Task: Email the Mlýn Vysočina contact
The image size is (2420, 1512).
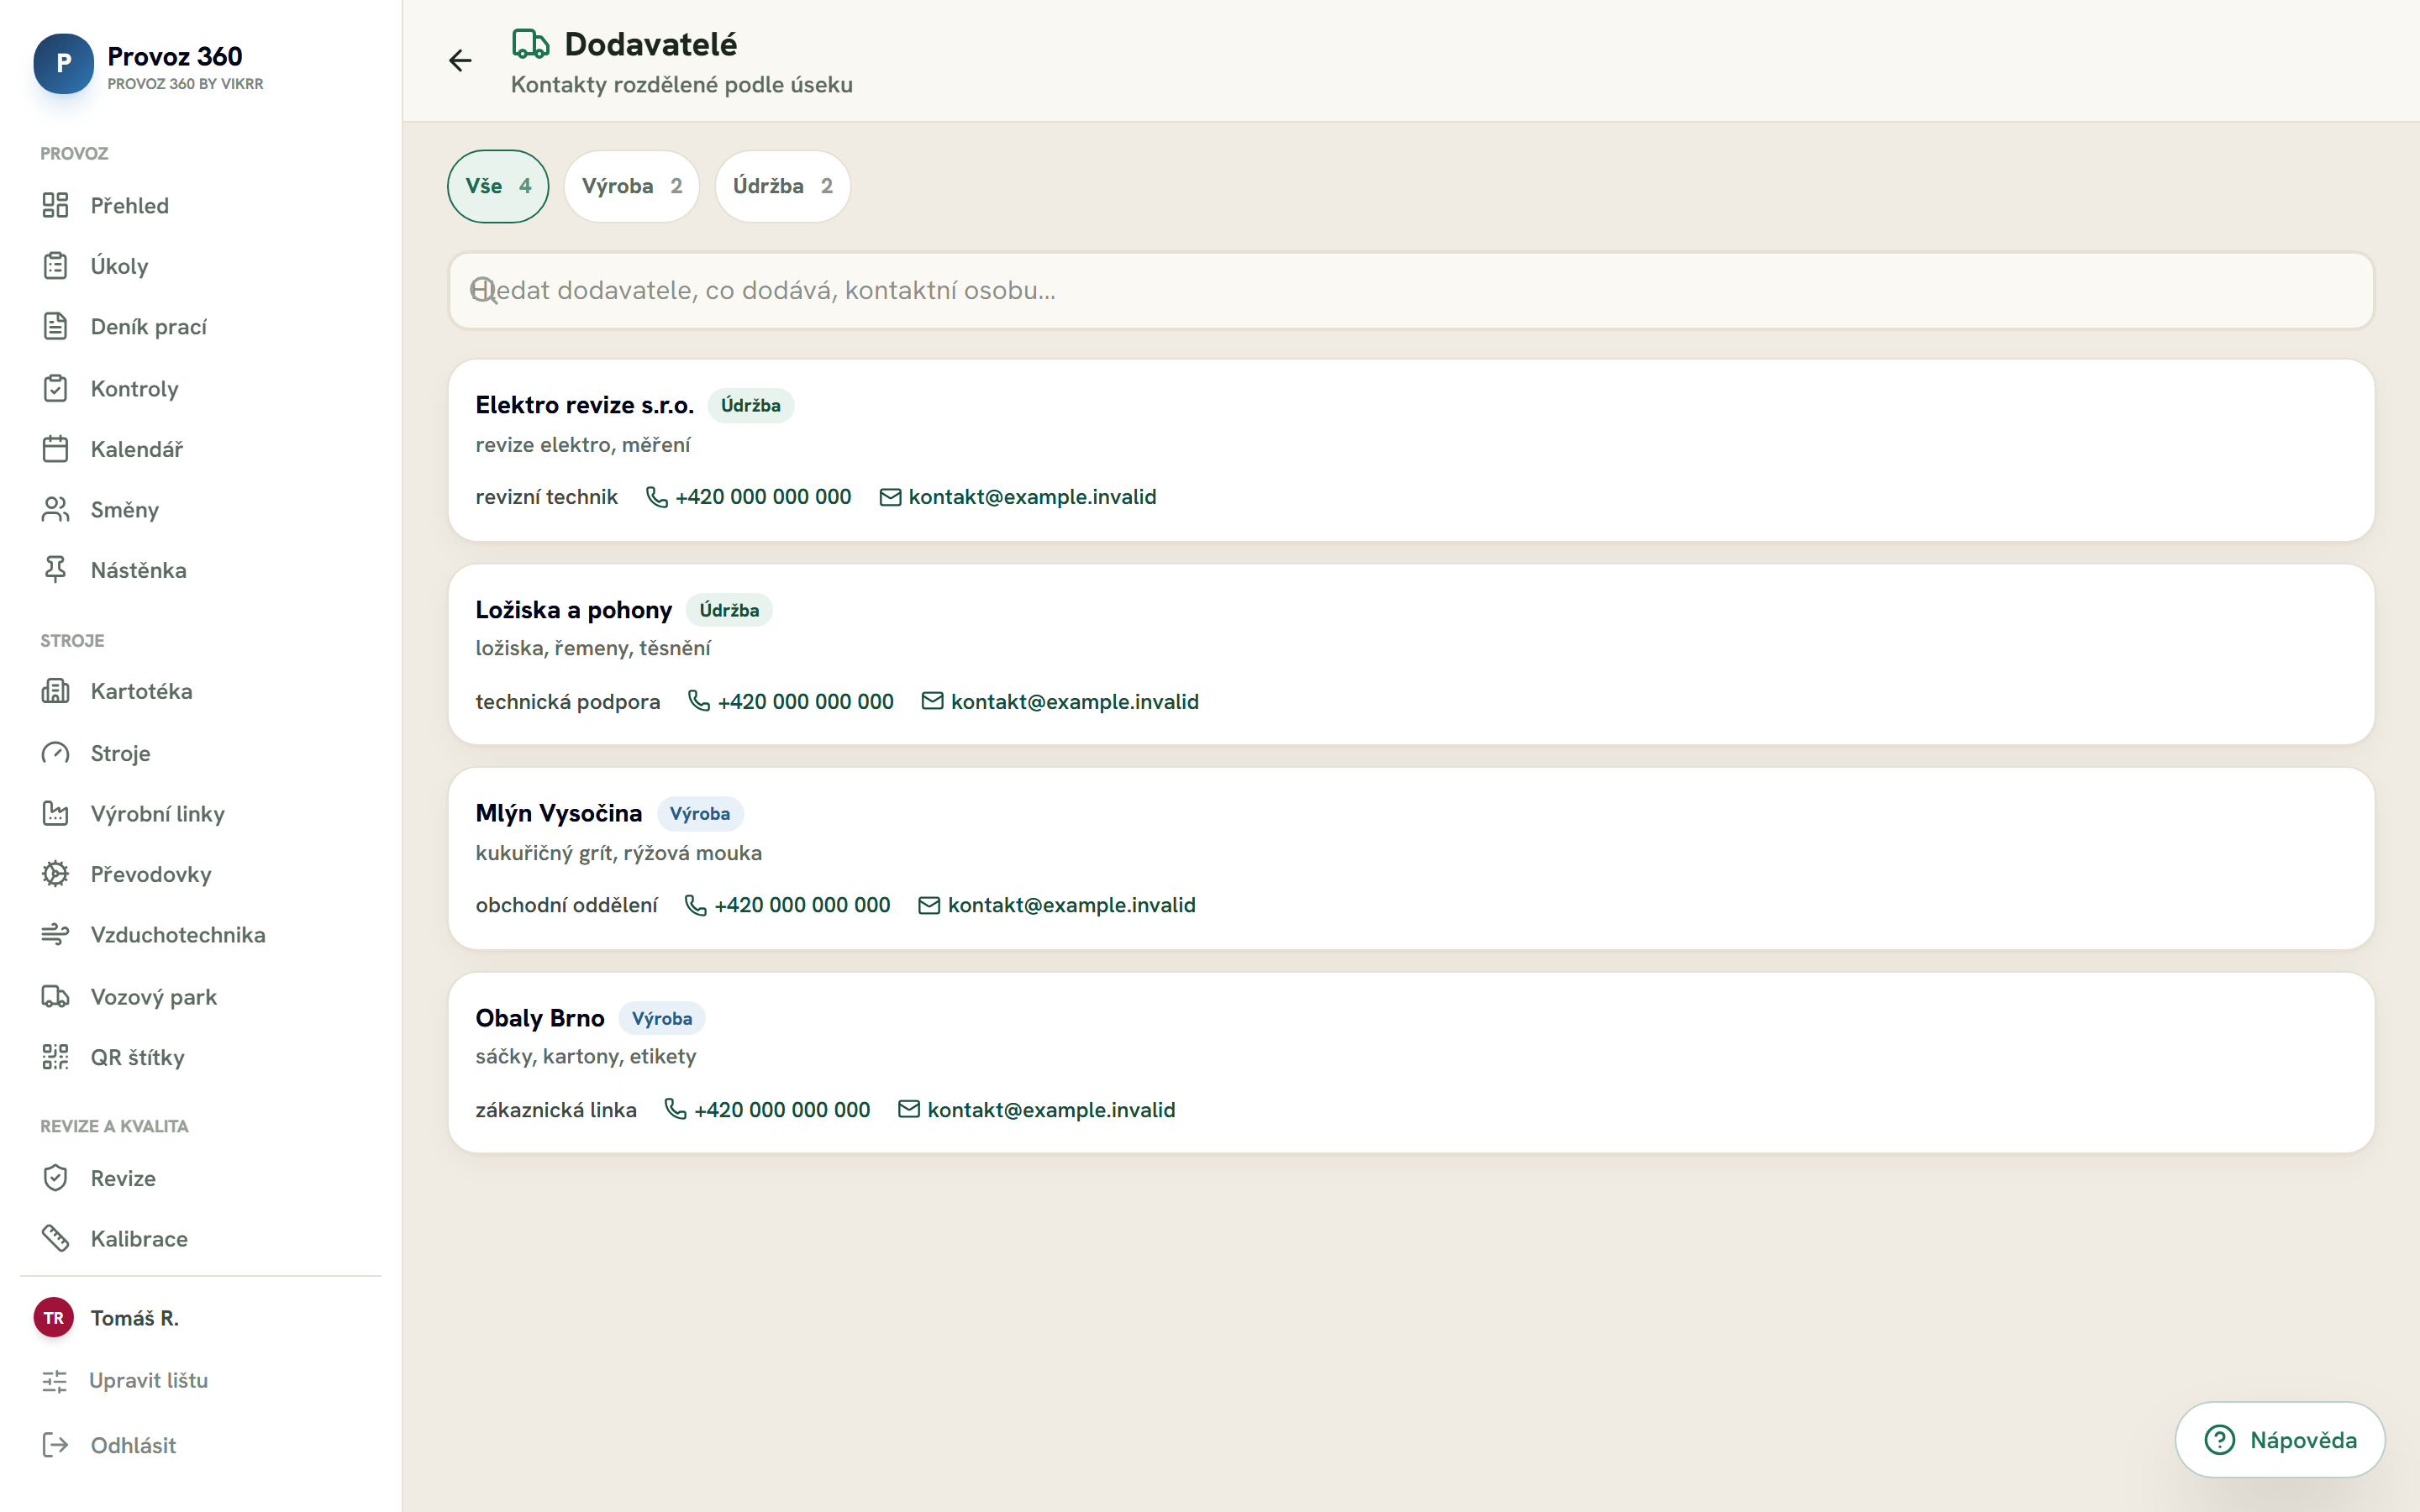Action: 1057,905
